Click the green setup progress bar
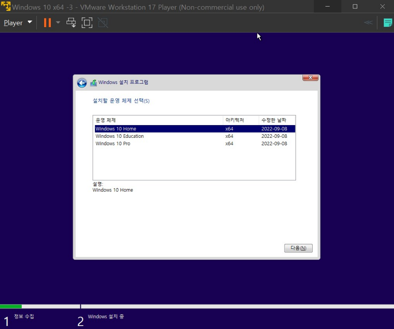The image size is (394, 329). [x=11, y=306]
